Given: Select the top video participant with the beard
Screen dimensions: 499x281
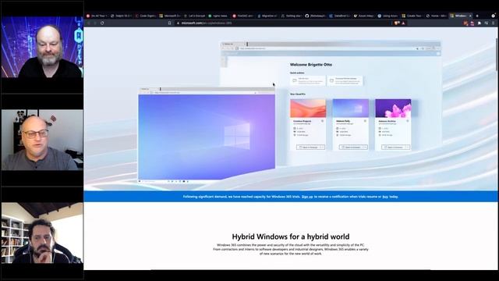Looking at the screenshot, I should (42, 47).
